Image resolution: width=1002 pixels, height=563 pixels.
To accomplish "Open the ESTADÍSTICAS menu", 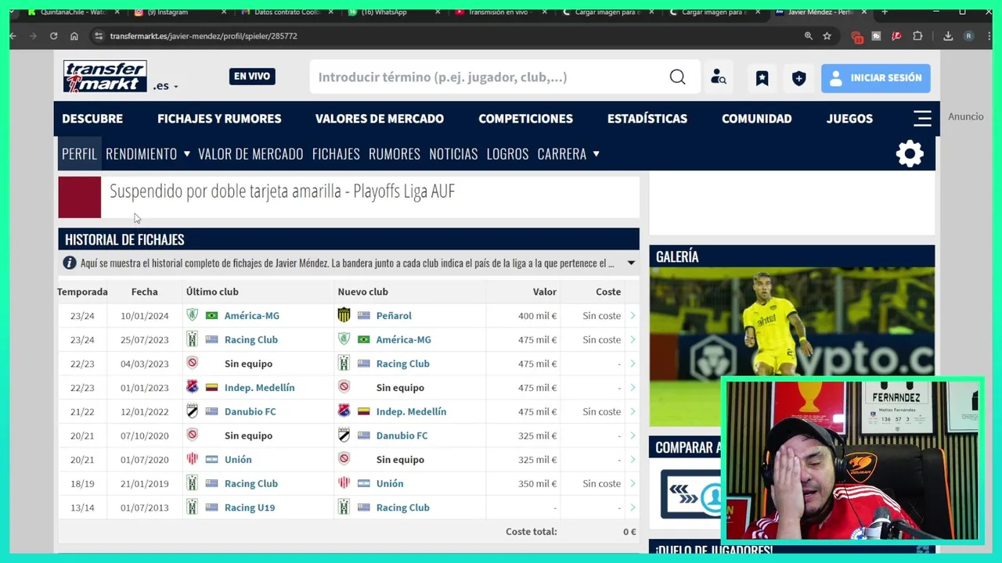I will (647, 118).
